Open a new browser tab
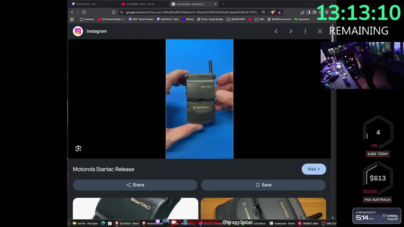 point(223,4)
